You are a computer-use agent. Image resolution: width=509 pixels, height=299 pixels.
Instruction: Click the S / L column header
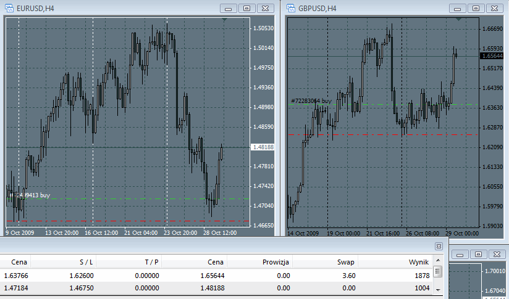pos(86,262)
